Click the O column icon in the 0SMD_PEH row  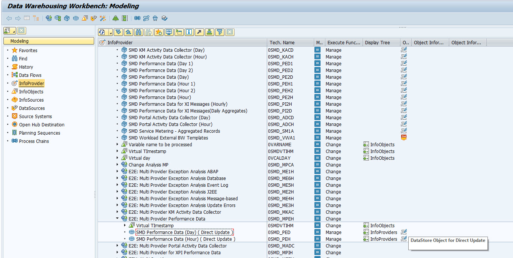click(x=404, y=239)
